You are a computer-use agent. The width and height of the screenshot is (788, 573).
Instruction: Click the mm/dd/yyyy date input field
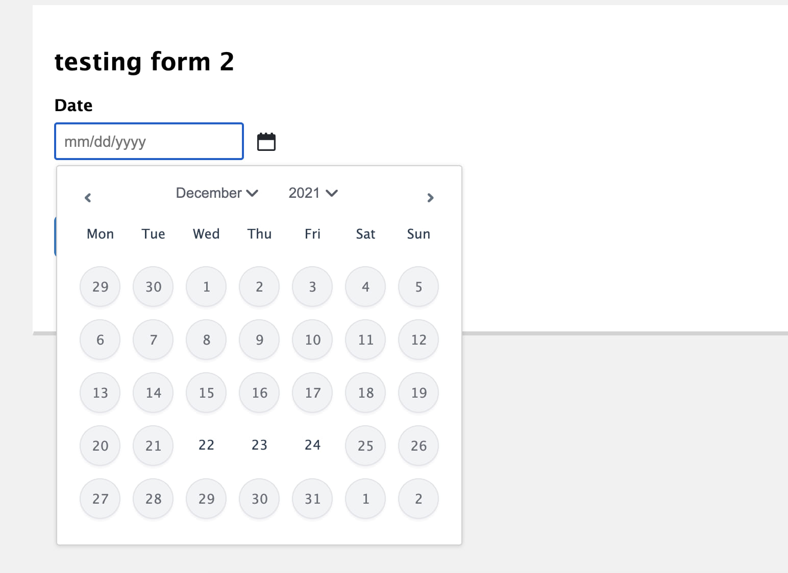(x=149, y=141)
